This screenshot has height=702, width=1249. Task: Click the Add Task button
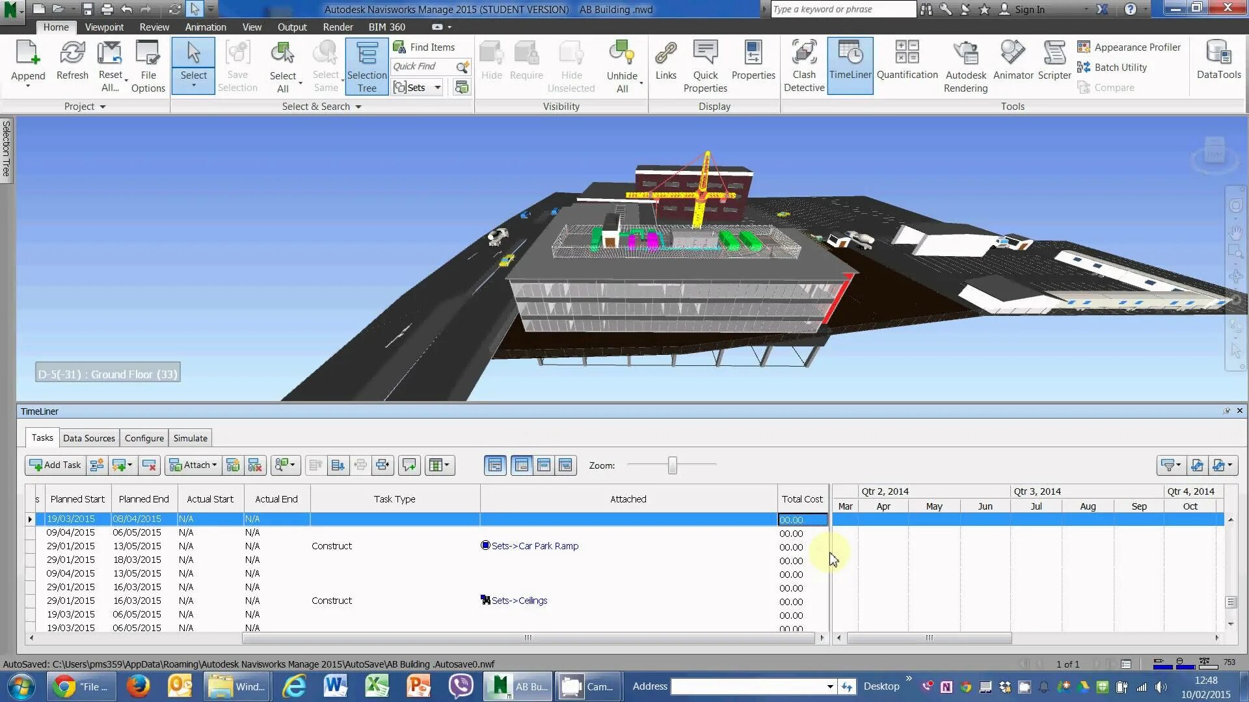coord(55,465)
